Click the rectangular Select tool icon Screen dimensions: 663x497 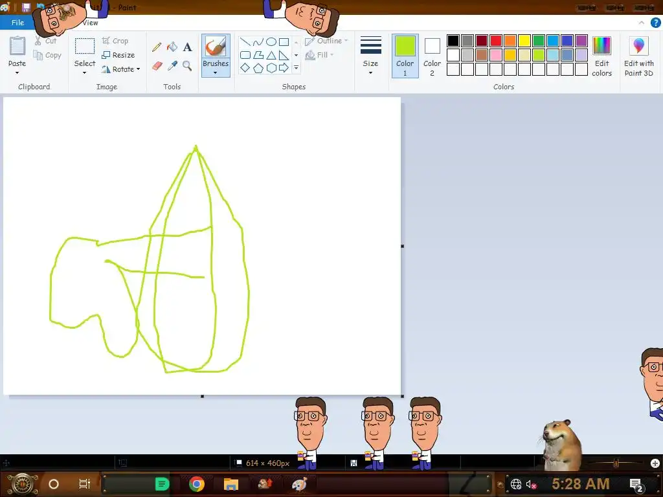(x=85, y=46)
